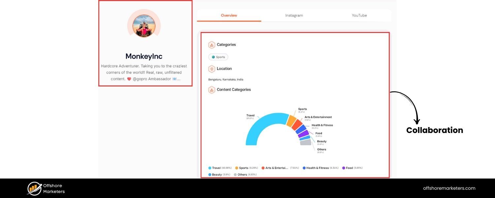The height and width of the screenshot is (198, 495).
Task: Select the Sports category tag
Action: click(x=218, y=57)
